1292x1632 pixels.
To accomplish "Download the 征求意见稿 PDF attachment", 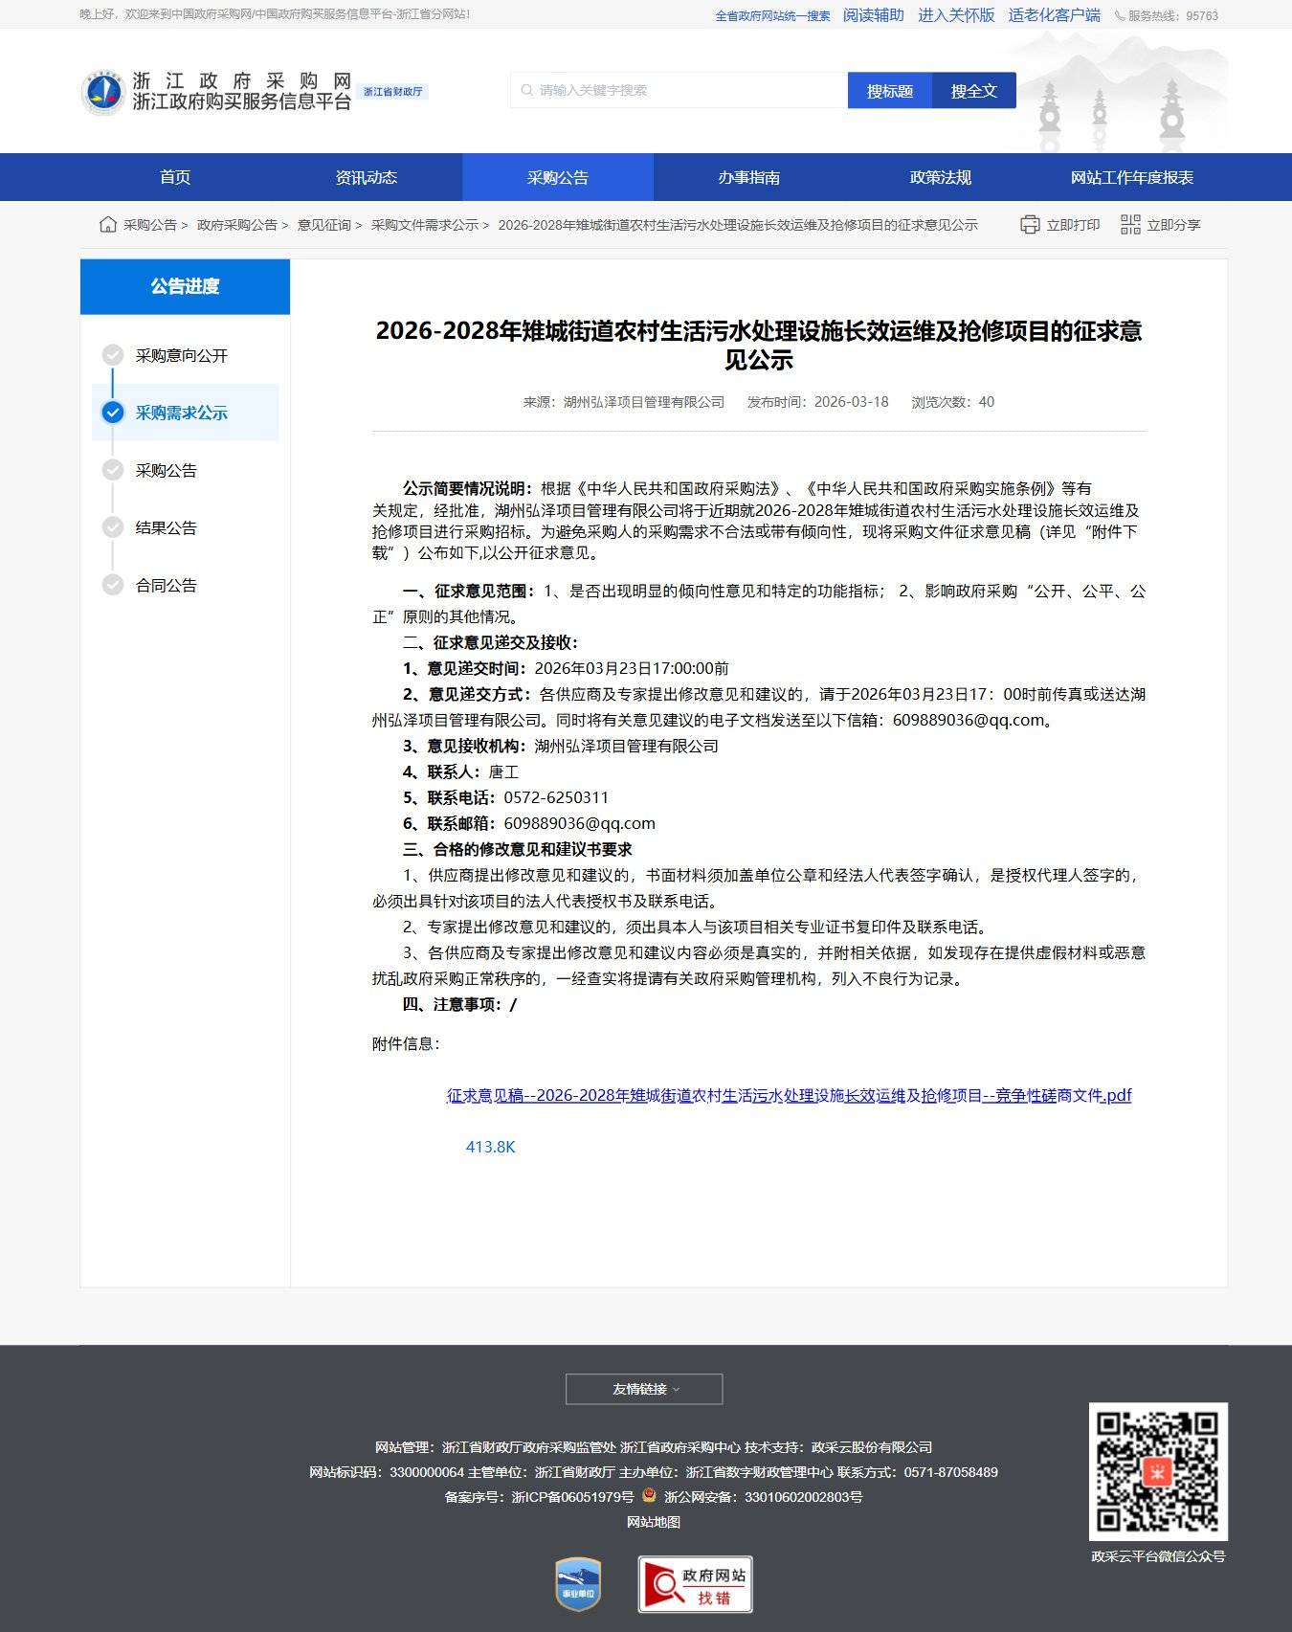I will tap(789, 1096).
